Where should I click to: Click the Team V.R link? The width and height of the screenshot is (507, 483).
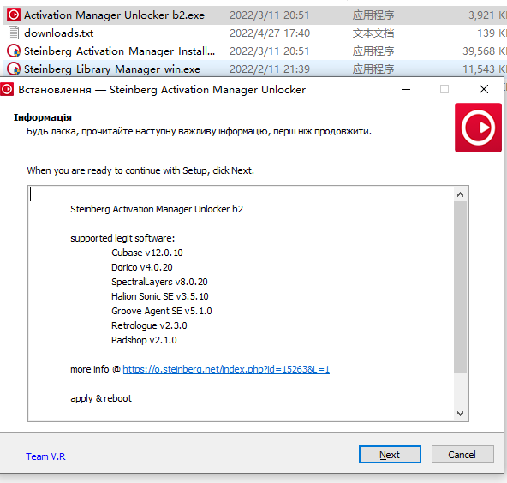(x=45, y=456)
